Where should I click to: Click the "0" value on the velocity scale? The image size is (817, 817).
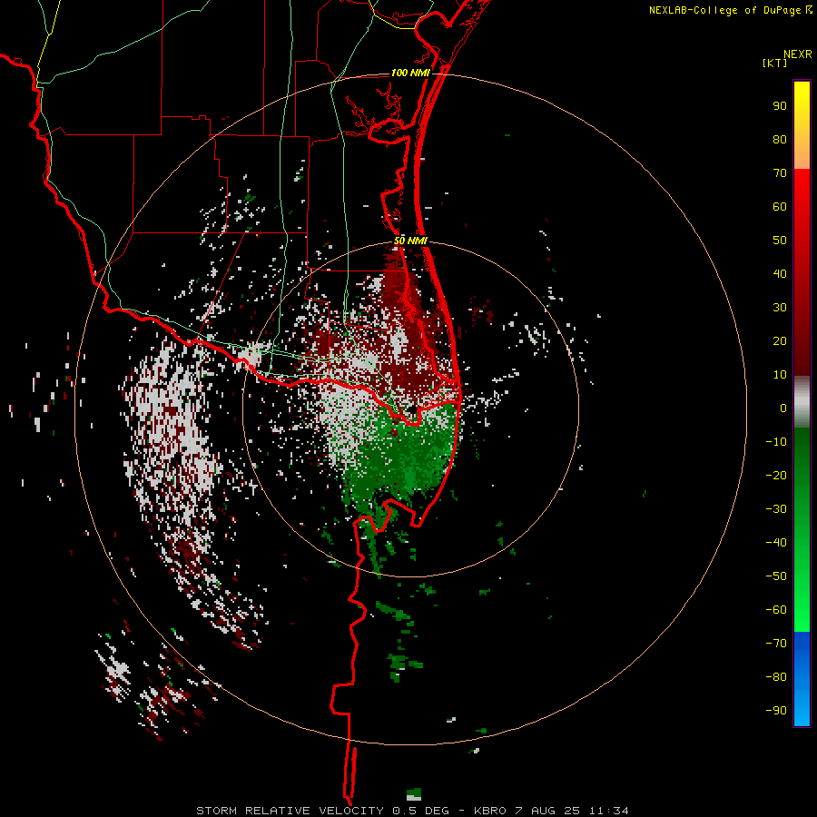783,408
